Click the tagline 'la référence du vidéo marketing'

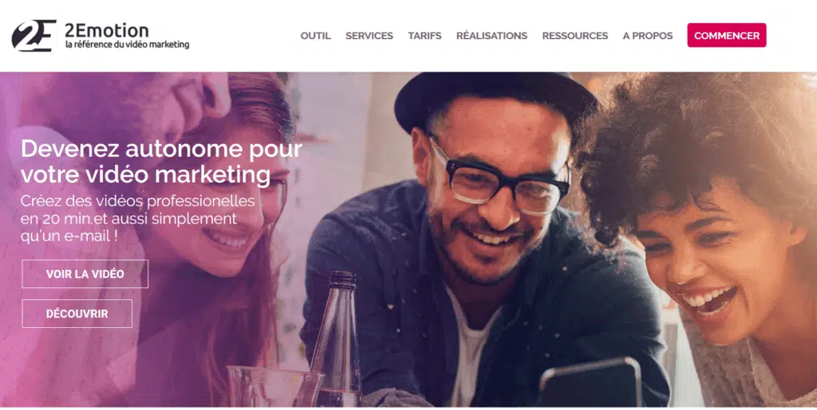[x=127, y=45]
